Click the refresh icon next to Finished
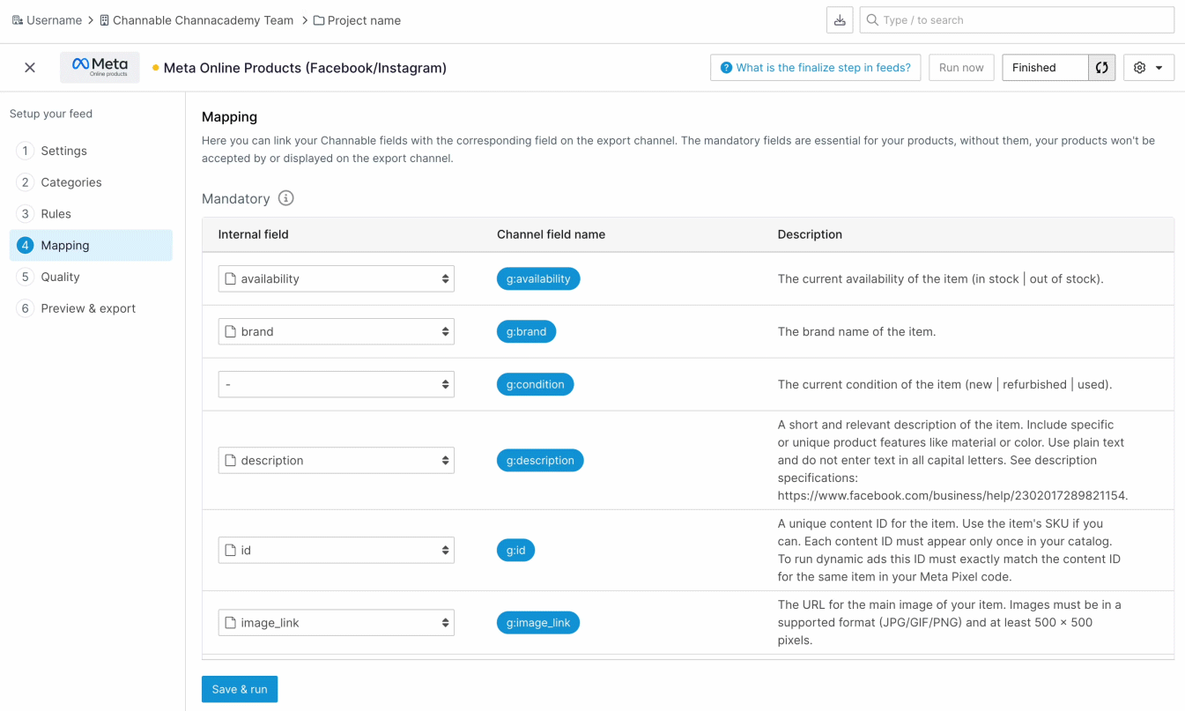The image size is (1185, 711). [x=1101, y=68]
